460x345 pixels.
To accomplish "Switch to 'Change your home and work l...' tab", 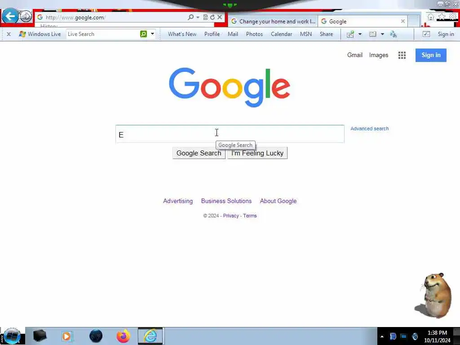I will pos(273,22).
